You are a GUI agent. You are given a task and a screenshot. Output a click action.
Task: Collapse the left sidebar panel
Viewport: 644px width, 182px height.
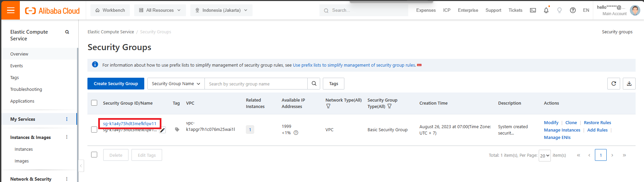coord(81,166)
